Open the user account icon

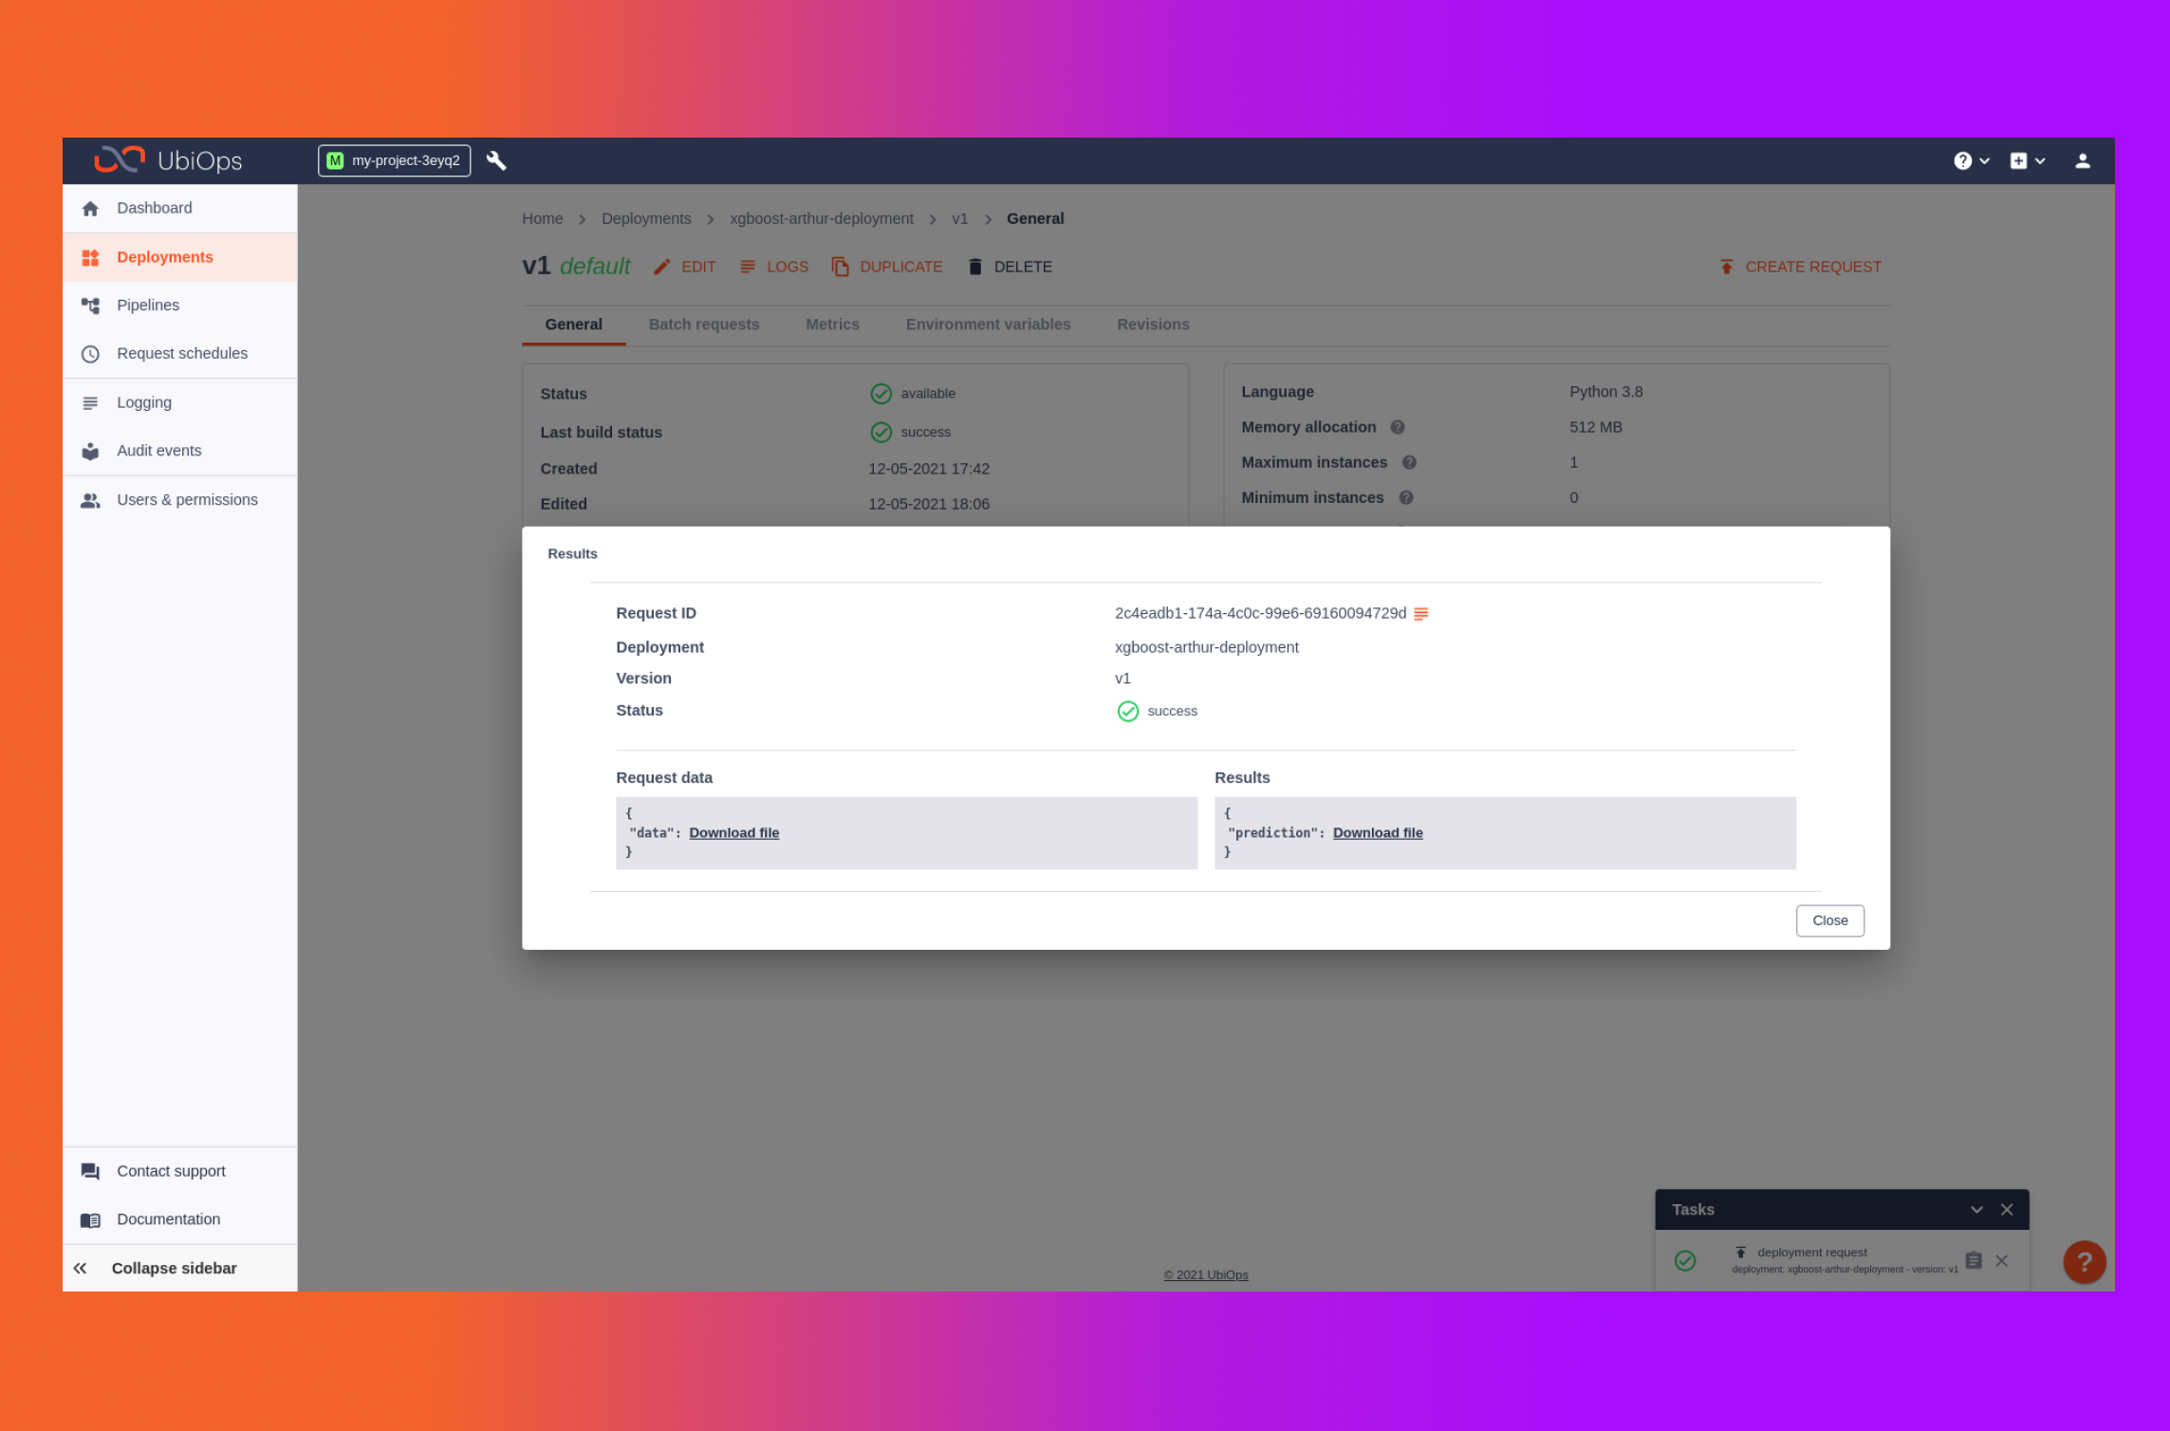pos(2082,160)
